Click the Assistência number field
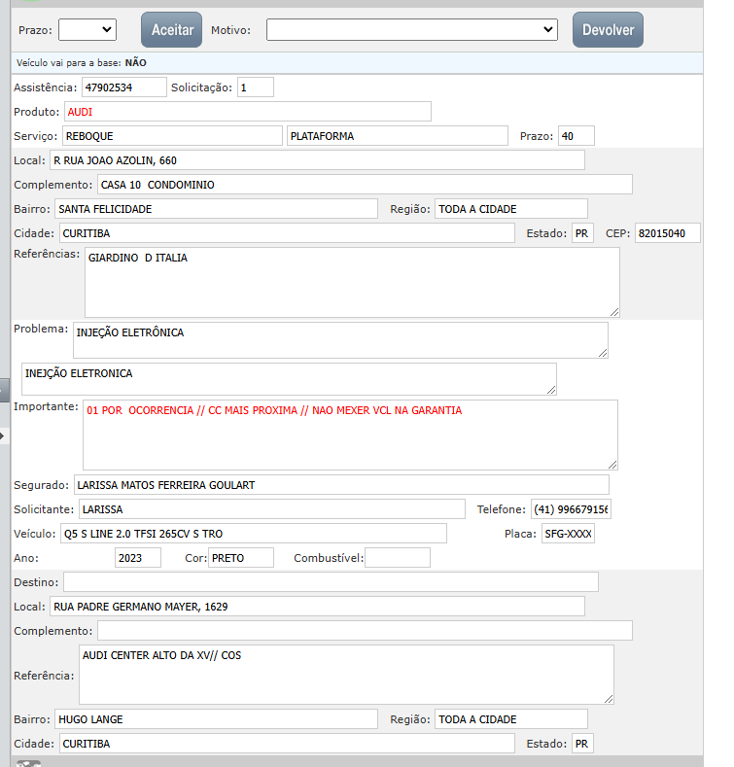This screenshot has height=767, width=734. [x=123, y=87]
